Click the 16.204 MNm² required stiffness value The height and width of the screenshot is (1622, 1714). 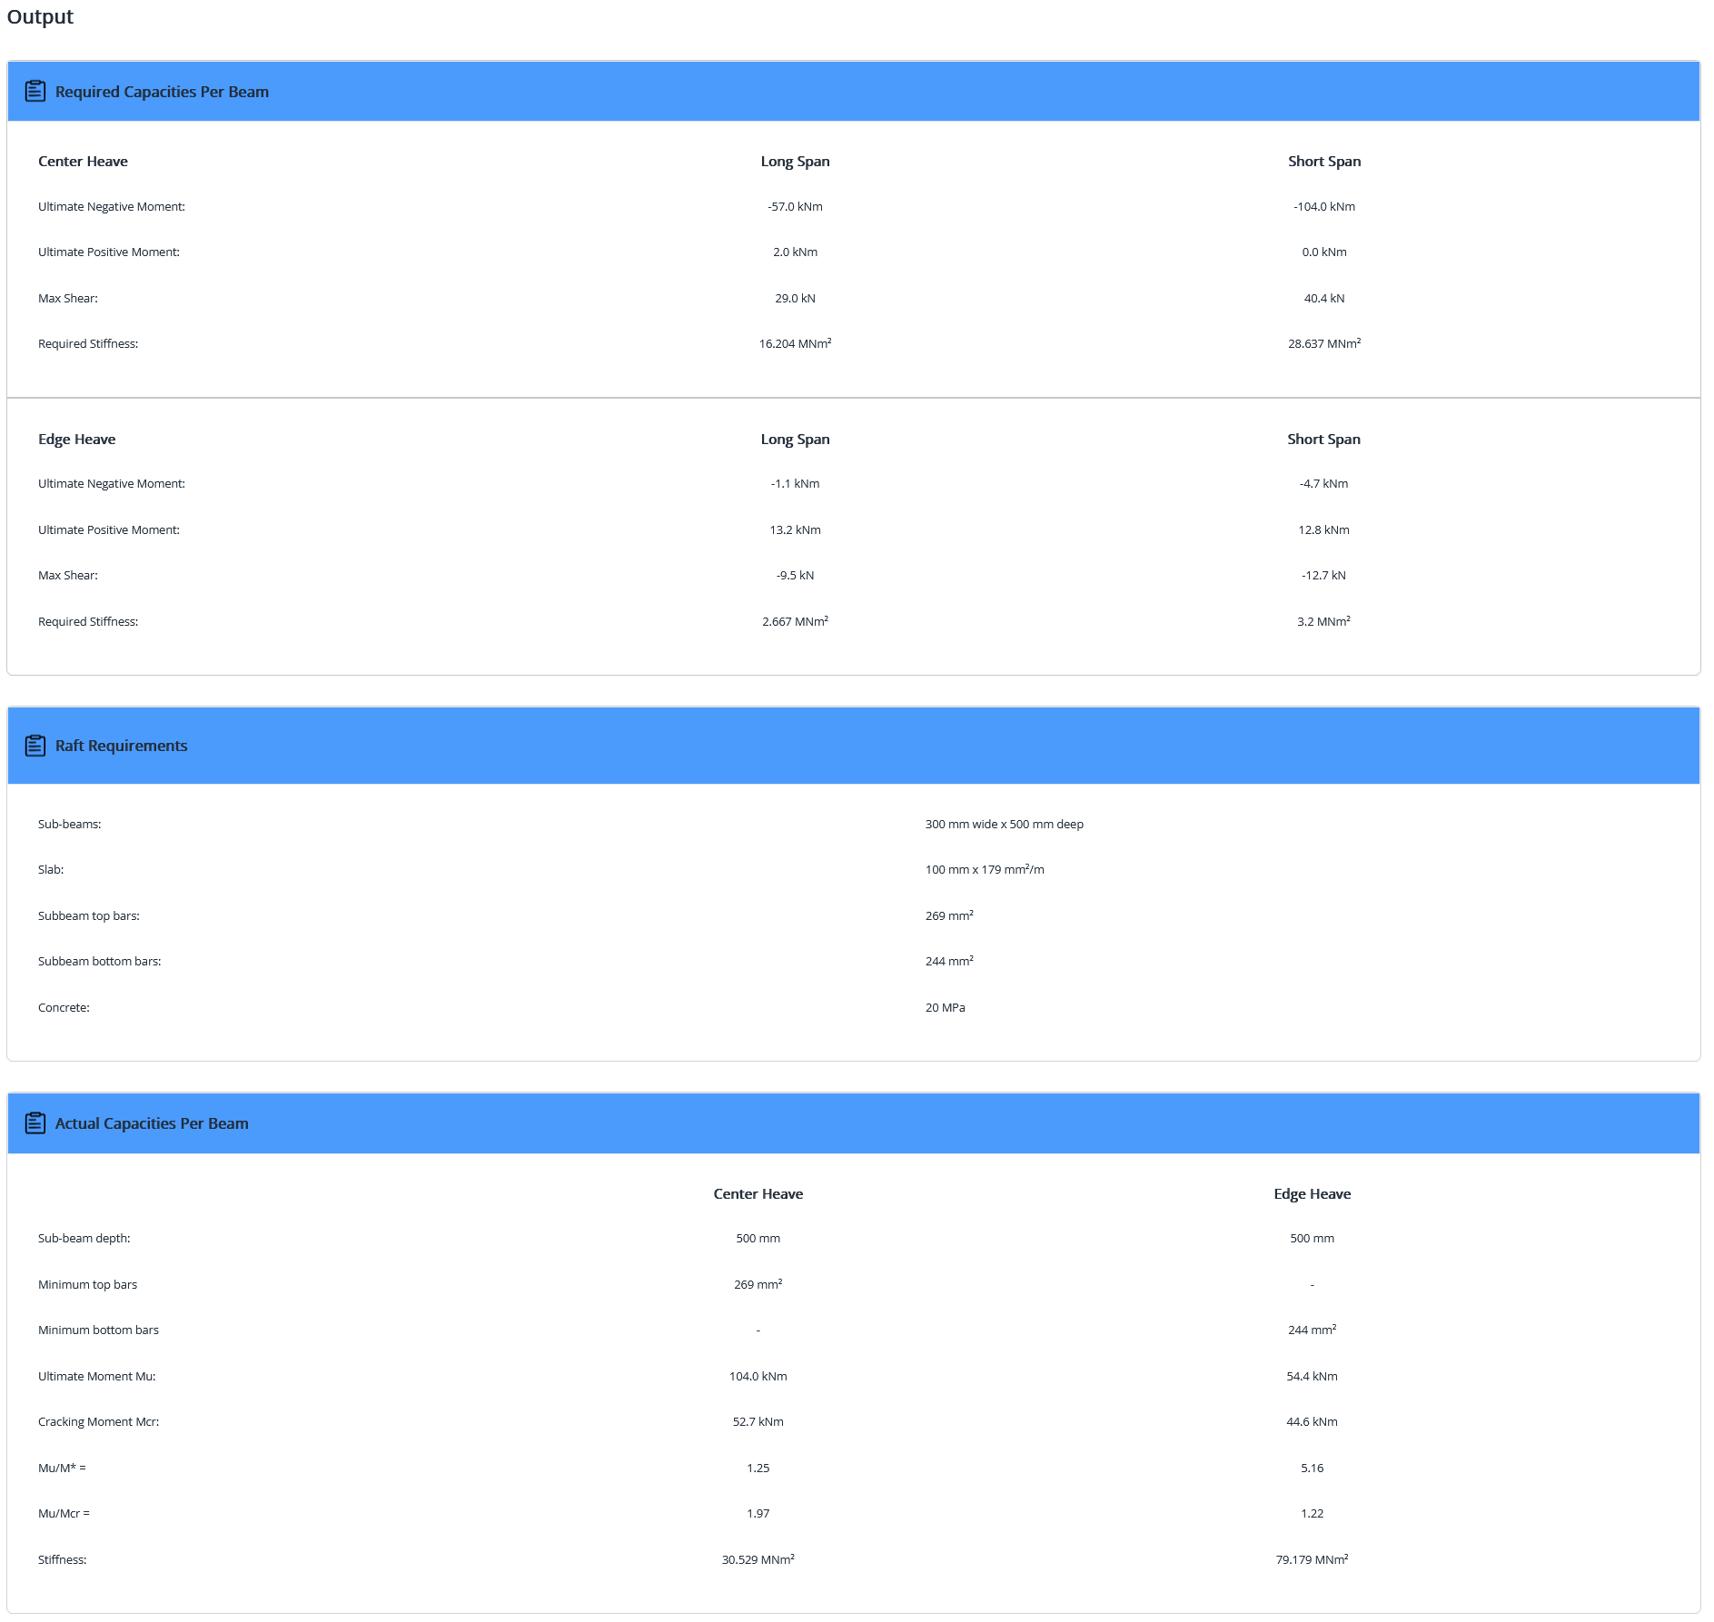[x=795, y=344]
